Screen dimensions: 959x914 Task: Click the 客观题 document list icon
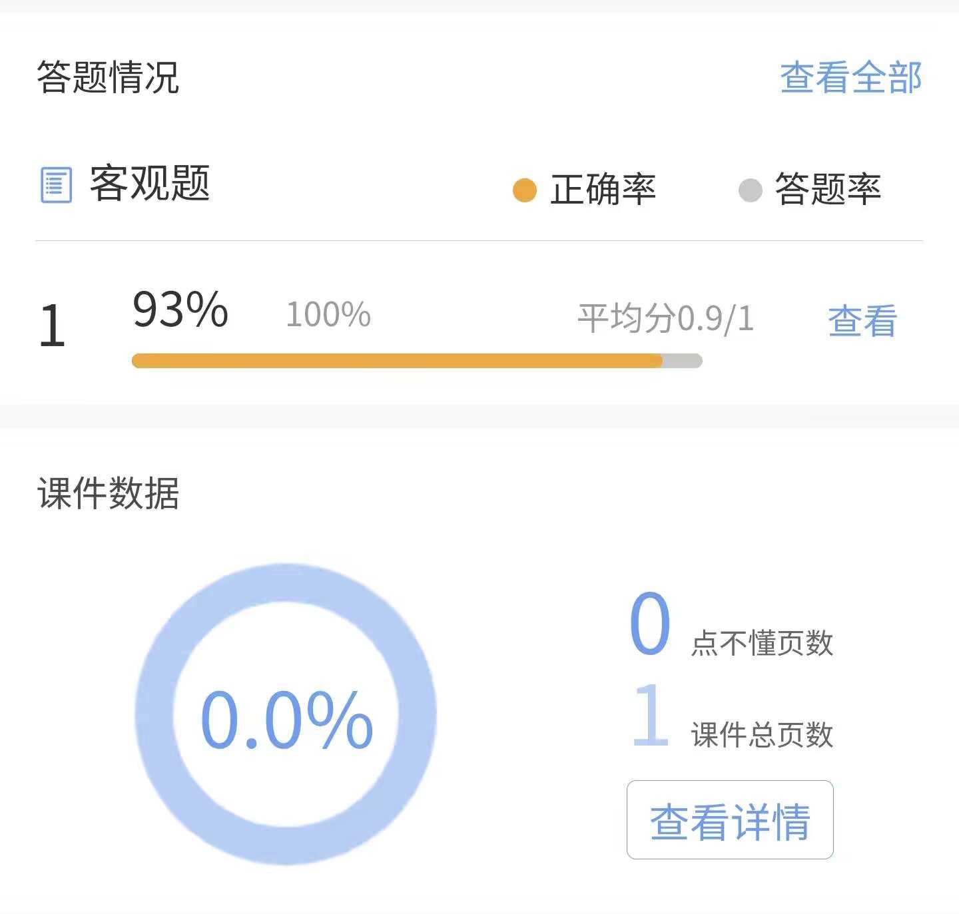56,185
